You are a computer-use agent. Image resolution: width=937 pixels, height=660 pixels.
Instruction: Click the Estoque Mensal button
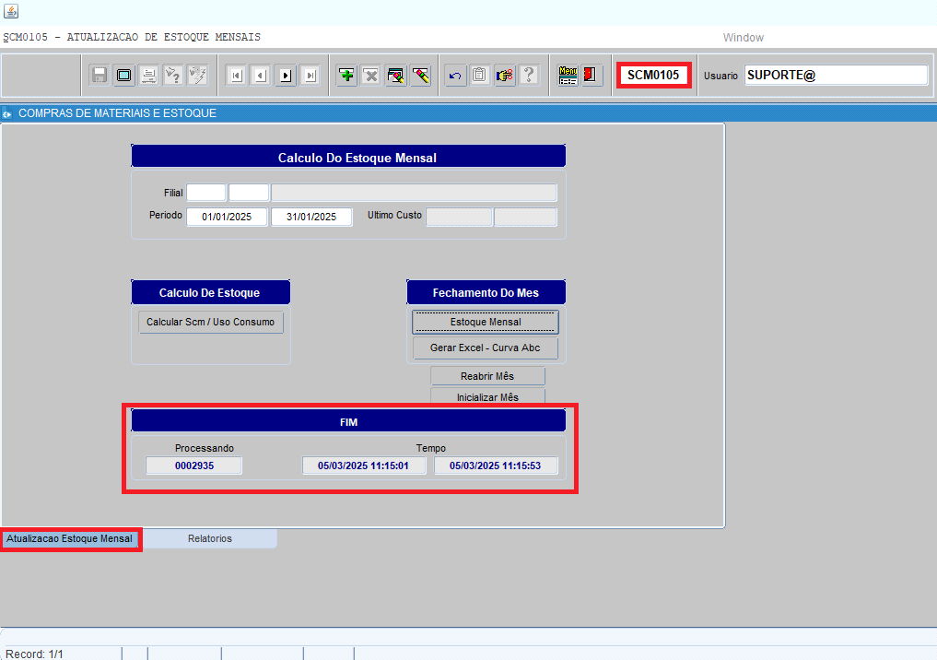[x=486, y=323]
